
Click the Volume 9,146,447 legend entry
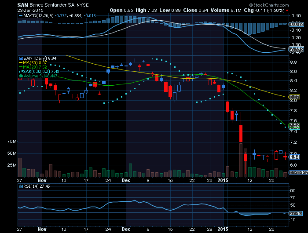tap(40, 76)
